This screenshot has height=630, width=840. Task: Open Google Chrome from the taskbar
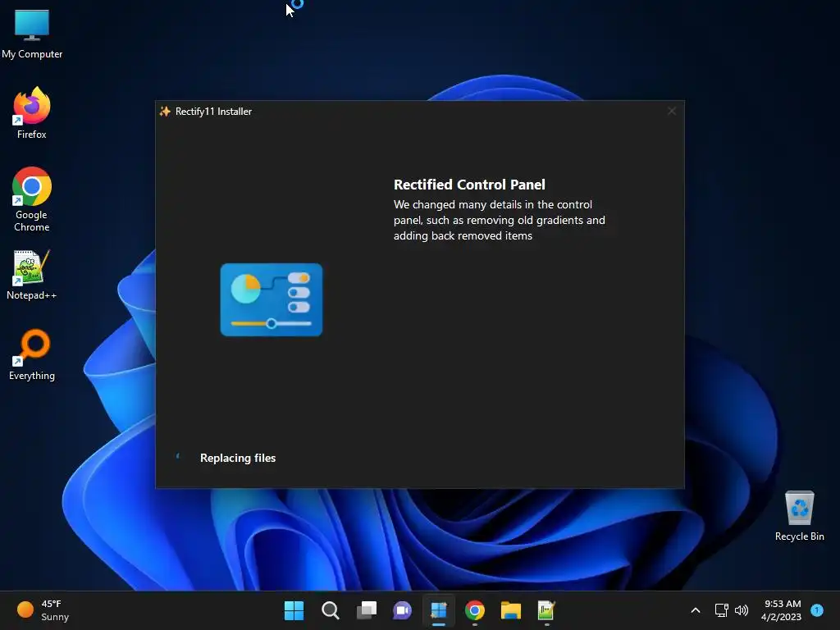(x=475, y=610)
